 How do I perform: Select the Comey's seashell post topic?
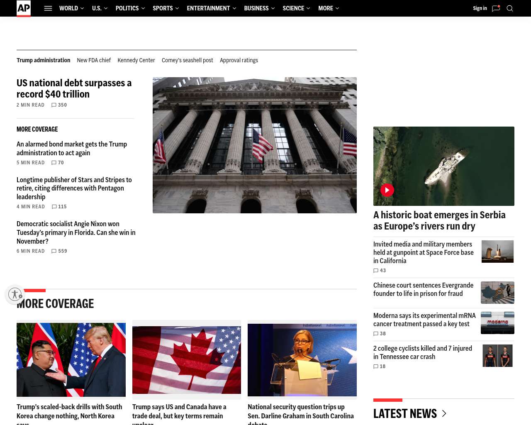click(x=188, y=60)
